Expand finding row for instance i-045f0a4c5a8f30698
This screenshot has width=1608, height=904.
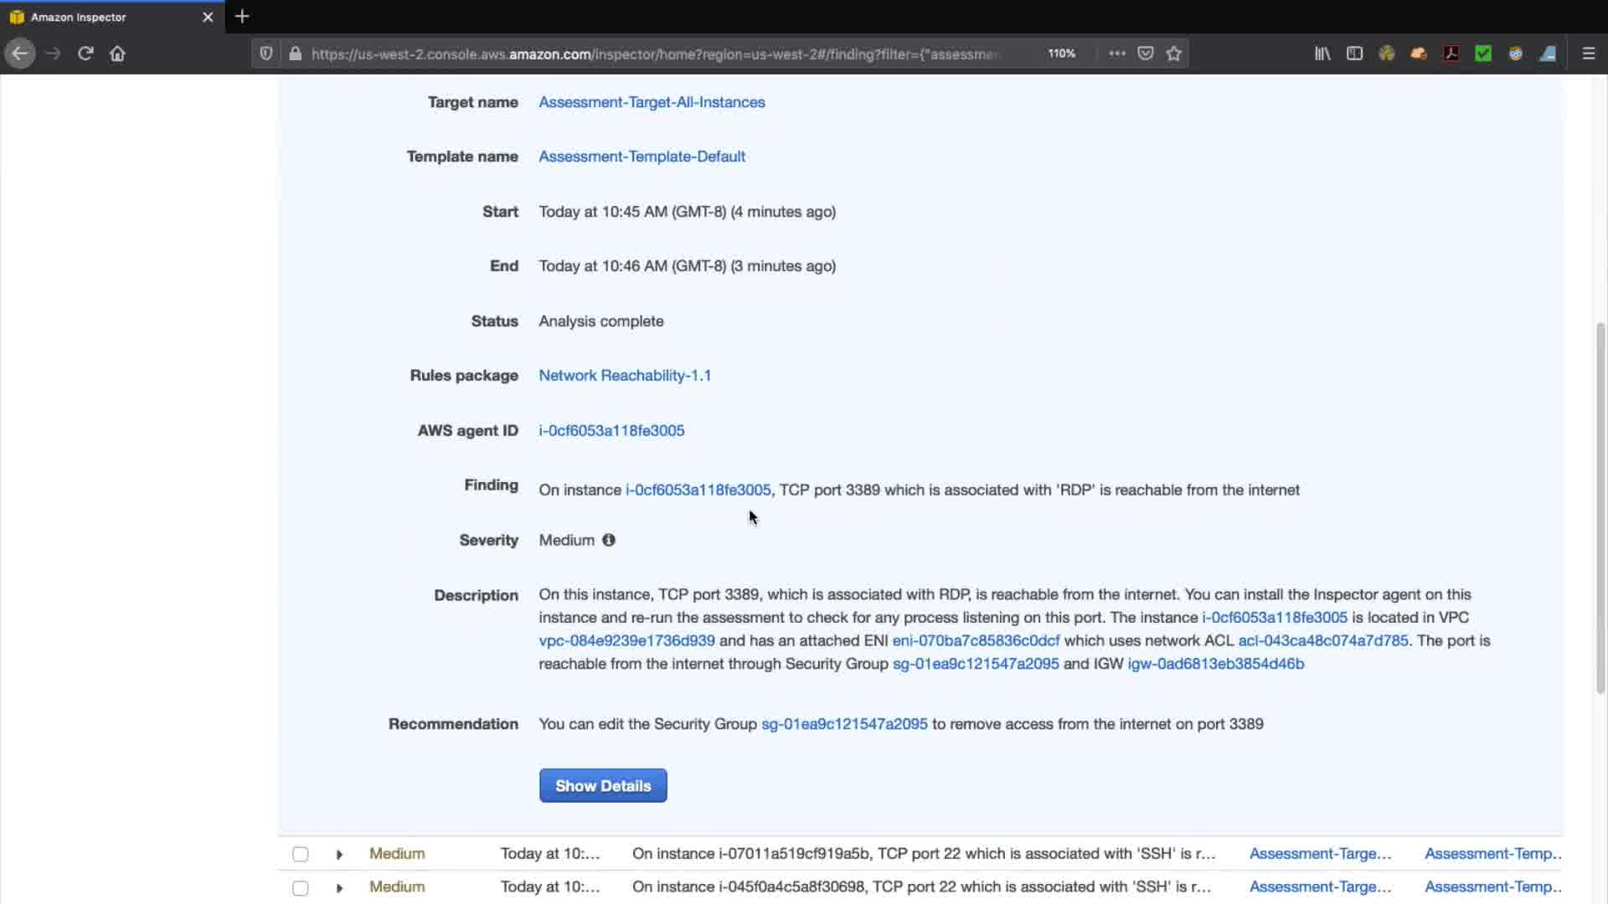point(339,888)
